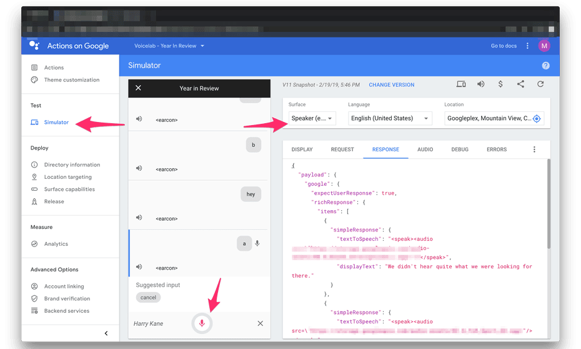Open Location targeting in the sidebar
Screen dimensions: 581x349
click(x=68, y=177)
